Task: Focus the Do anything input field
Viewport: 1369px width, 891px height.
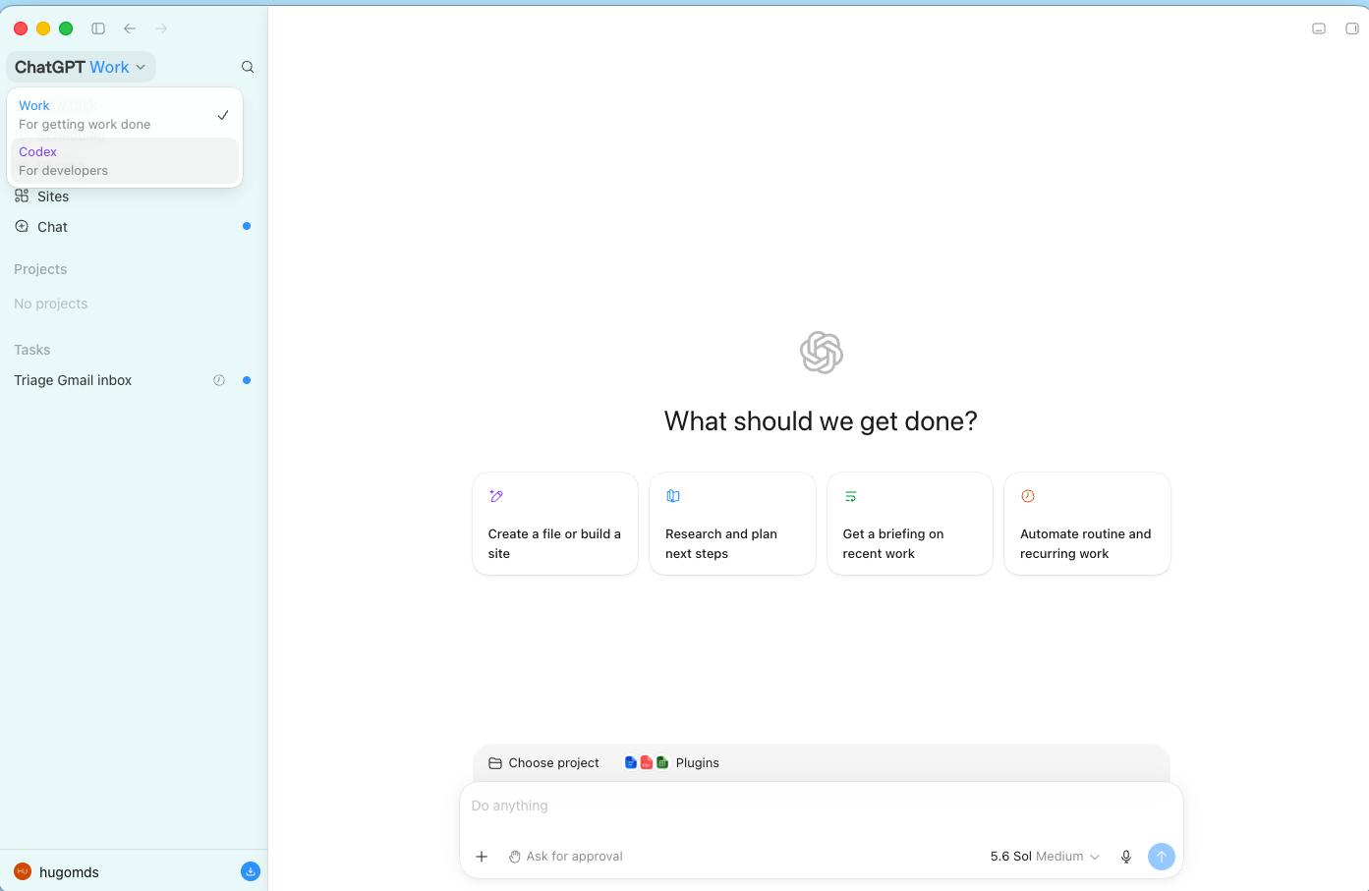Action: (822, 806)
